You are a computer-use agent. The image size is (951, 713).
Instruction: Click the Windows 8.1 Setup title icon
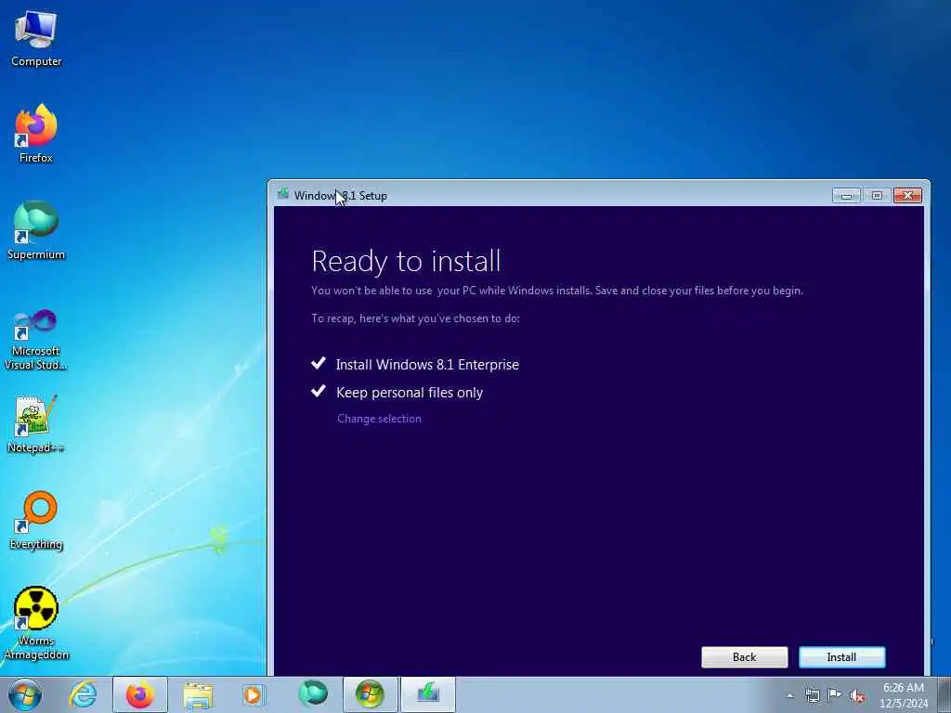[x=283, y=195]
